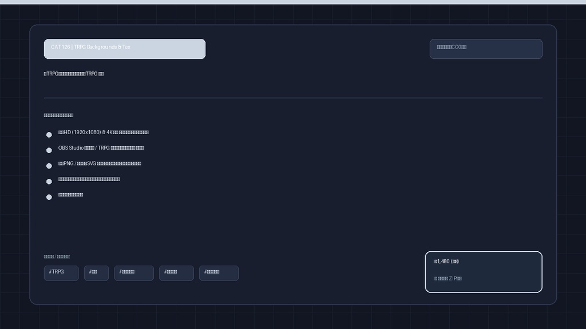
Task: Click the OBS Studio / TRPG feature line
Action: coord(101,148)
